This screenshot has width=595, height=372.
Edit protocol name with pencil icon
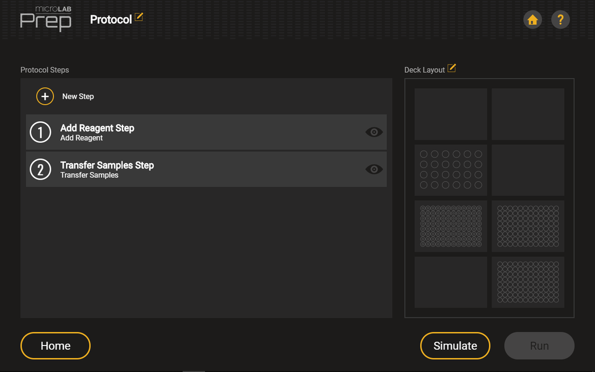139,17
